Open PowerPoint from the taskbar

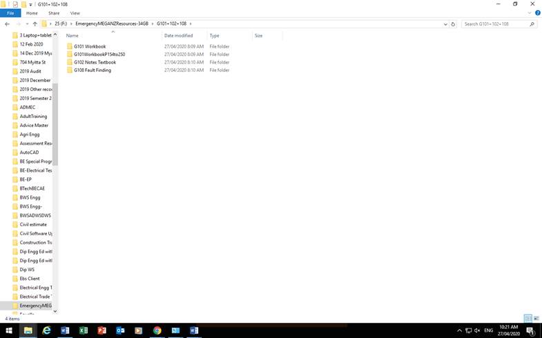[x=102, y=330]
